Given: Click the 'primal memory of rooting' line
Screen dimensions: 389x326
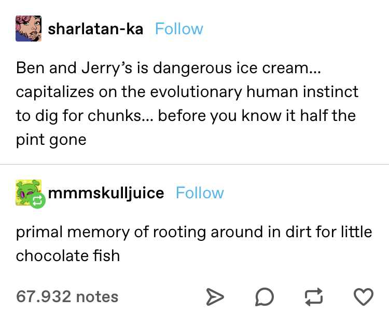Looking at the screenshot, I should coord(194,233).
